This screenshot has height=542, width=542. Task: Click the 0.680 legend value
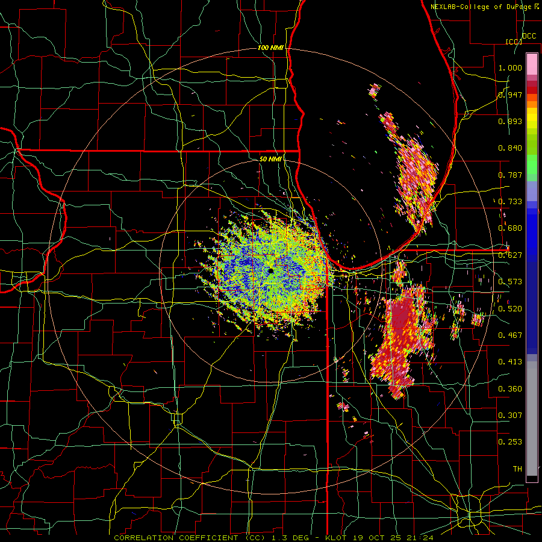coord(510,228)
